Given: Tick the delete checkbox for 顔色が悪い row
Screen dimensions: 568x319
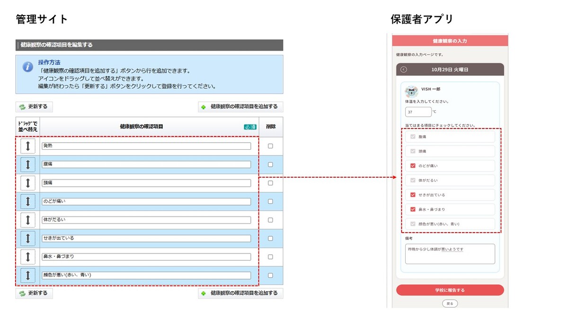Looking at the screenshot, I should [x=270, y=275].
